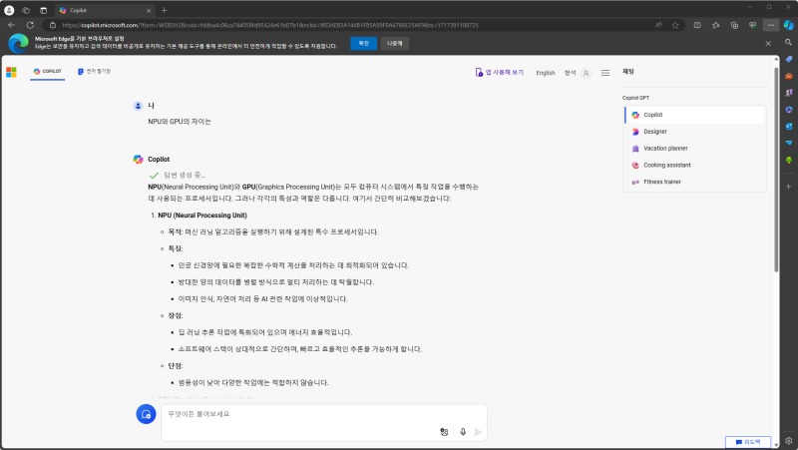Viewport: 798px width, 450px height.
Task: Switch to the 전자 필기장 tab
Action: click(94, 72)
